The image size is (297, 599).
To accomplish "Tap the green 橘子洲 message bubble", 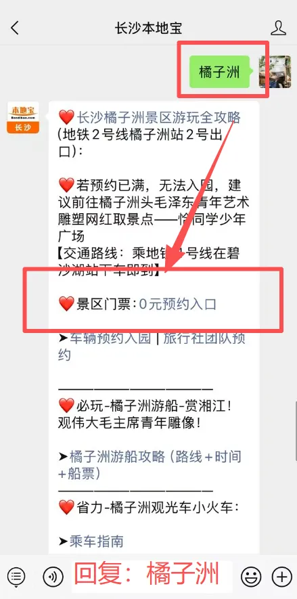I will tap(219, 72).
